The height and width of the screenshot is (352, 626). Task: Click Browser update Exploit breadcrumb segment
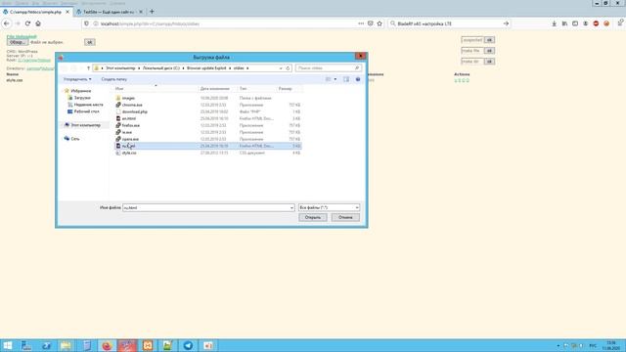[x=206, y=67]
